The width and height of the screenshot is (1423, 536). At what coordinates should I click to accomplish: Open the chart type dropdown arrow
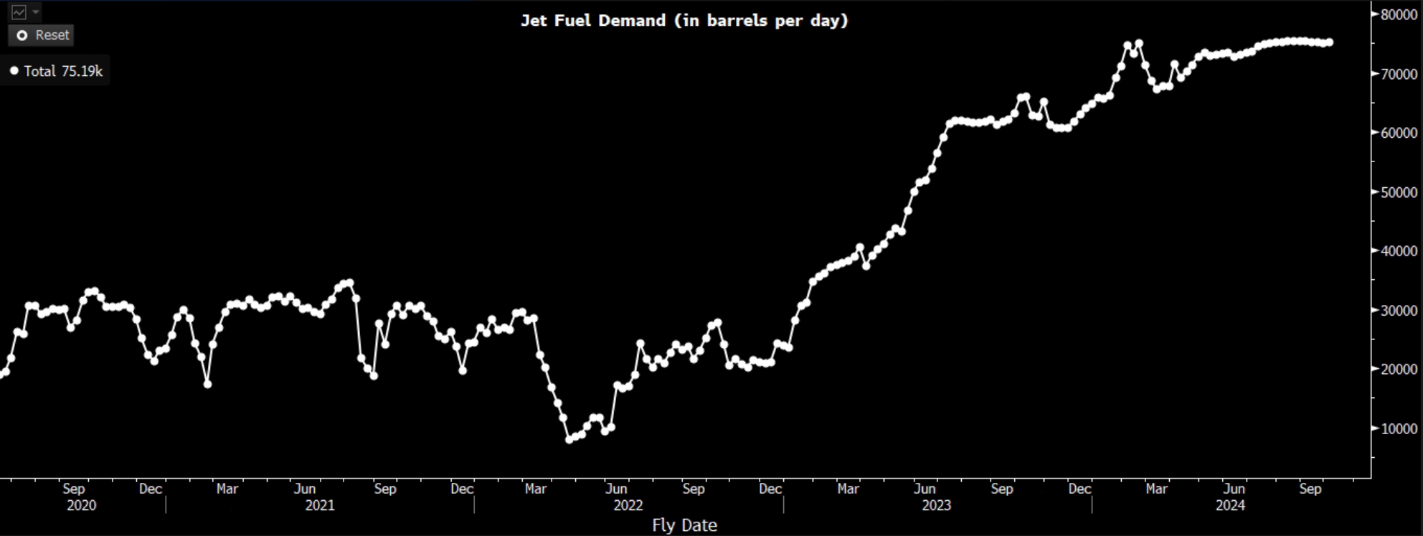click(x=36, y=12)
